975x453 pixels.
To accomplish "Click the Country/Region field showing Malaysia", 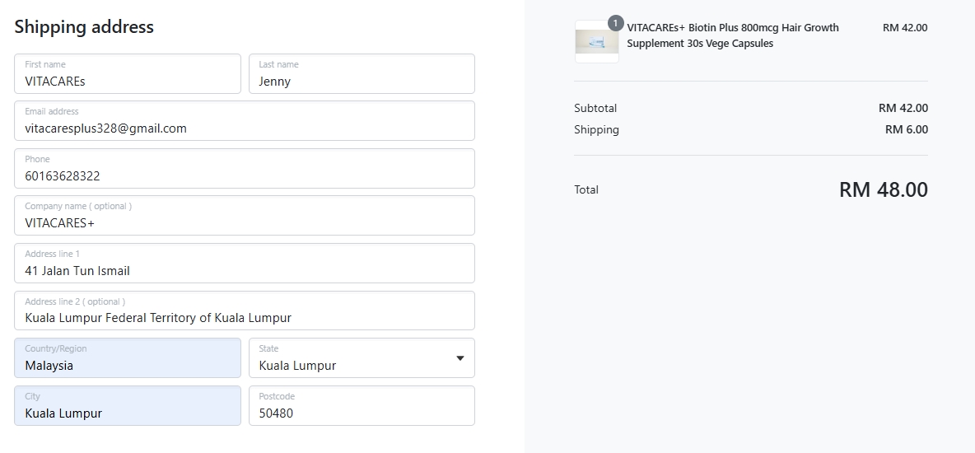I will [x=128, y=357].
